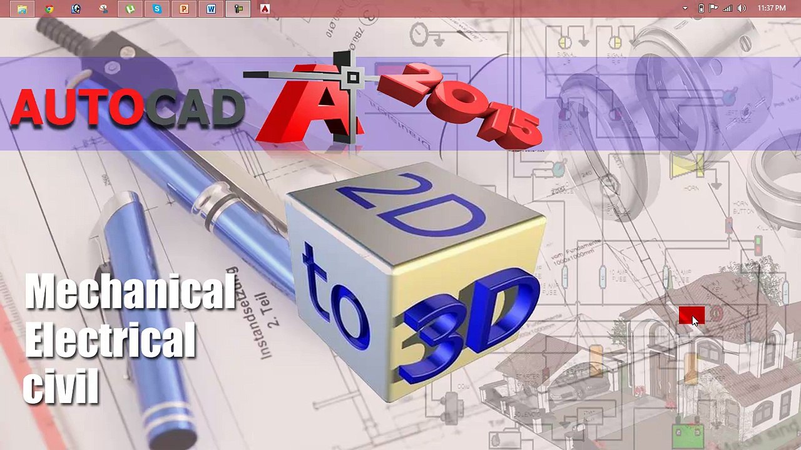This screenshot has width=801, height=450.
Task: Switch to Microsoft Word in the taskbar
Action: click(211, 9)
